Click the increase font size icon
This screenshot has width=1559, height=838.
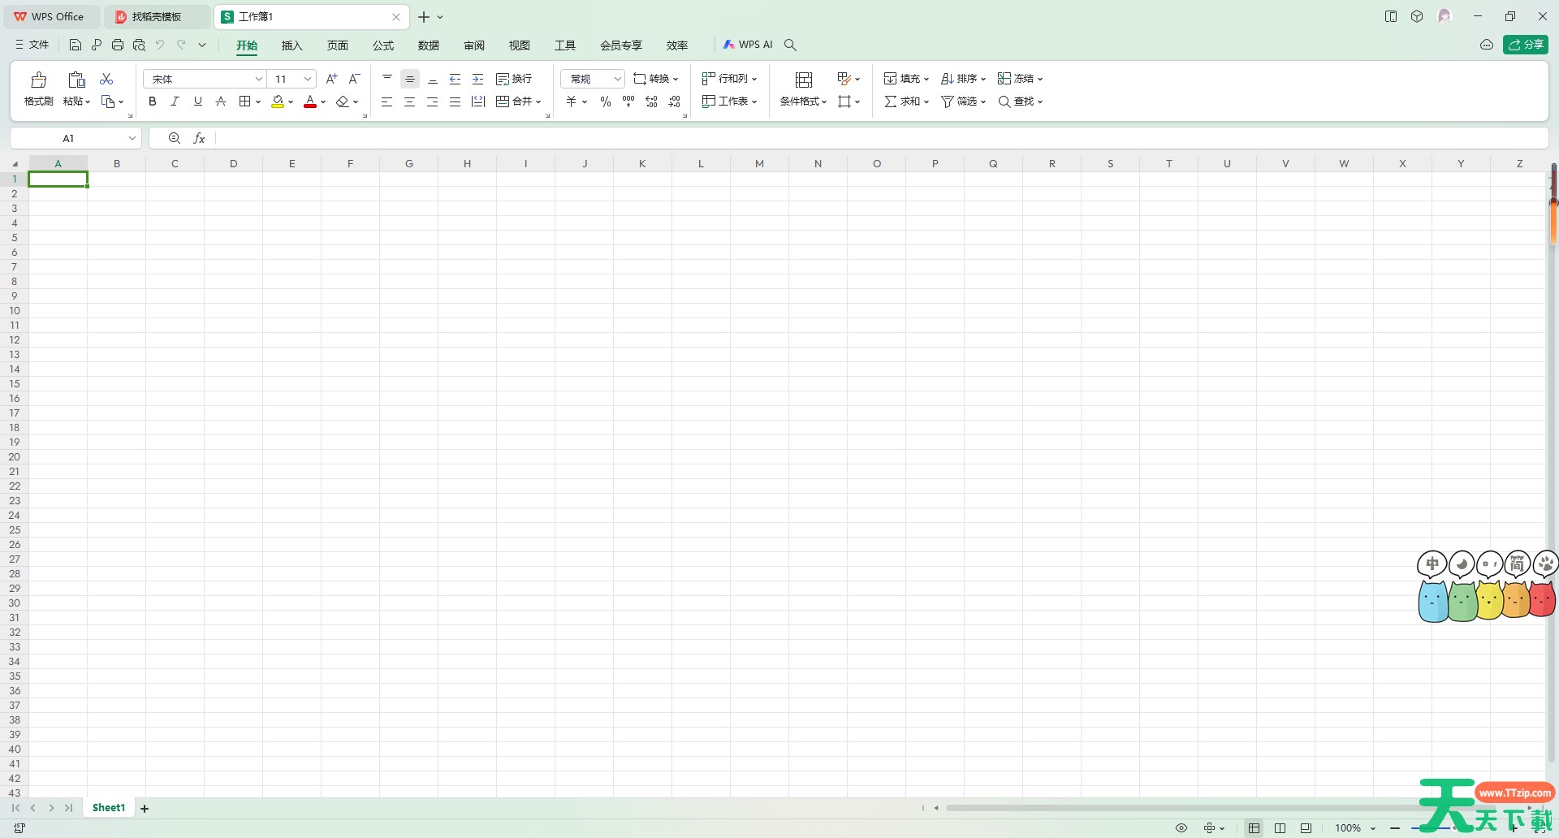[x=331, y=79]
